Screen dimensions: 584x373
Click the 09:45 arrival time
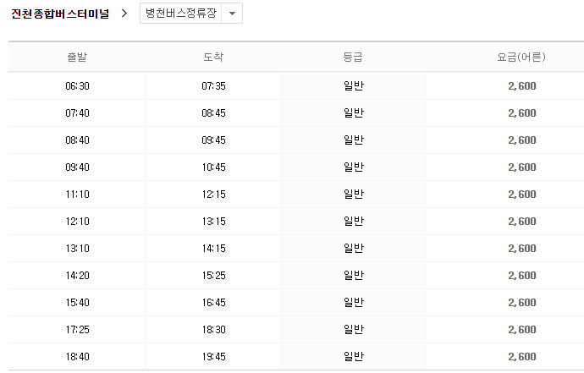(x=213, y=140)
